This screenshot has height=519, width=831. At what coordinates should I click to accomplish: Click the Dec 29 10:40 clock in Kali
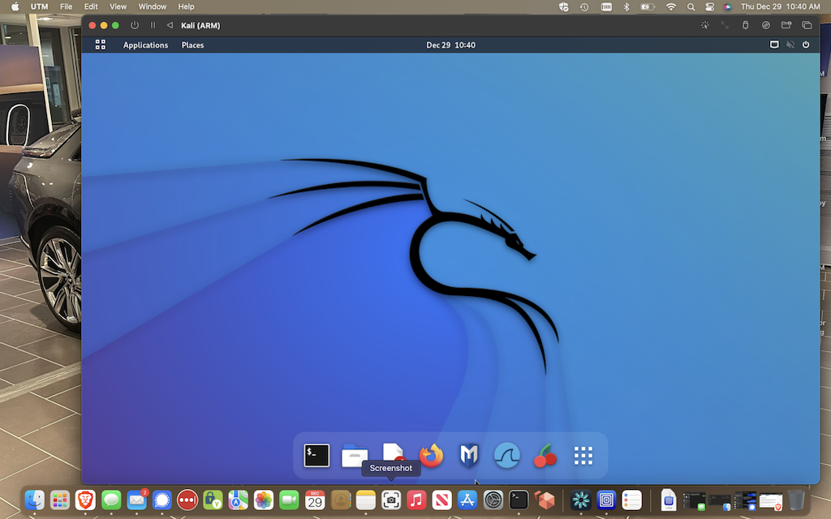point(450,45)
